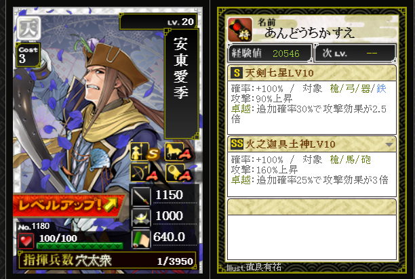Click the spear aptitude S icon
This screenshot has height=279, width=415.
[x=144, y=152]
